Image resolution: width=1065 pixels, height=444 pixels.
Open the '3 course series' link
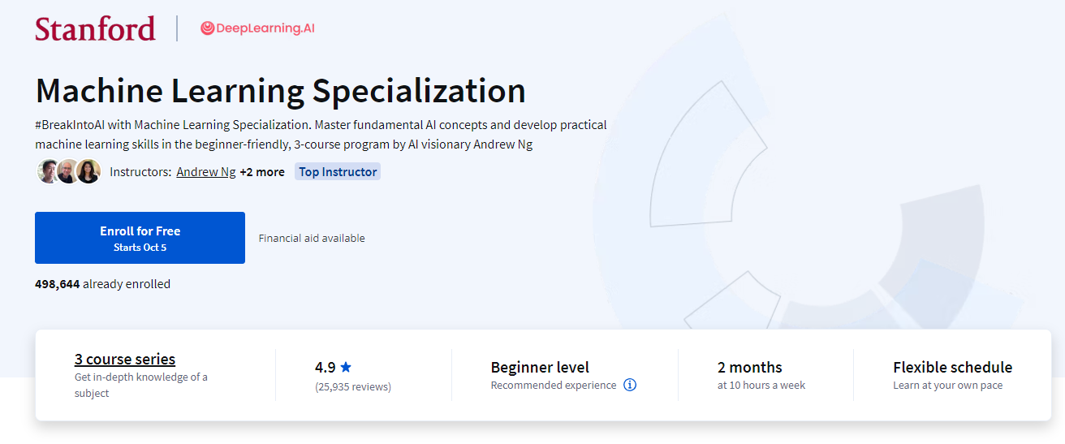click(x=125, y=359)
